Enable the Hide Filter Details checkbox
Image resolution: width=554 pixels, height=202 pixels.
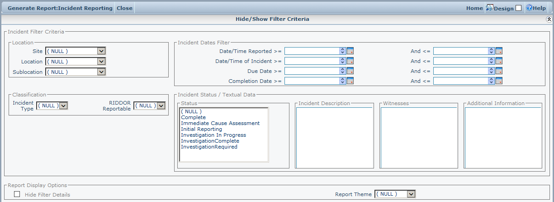[17, 194]
